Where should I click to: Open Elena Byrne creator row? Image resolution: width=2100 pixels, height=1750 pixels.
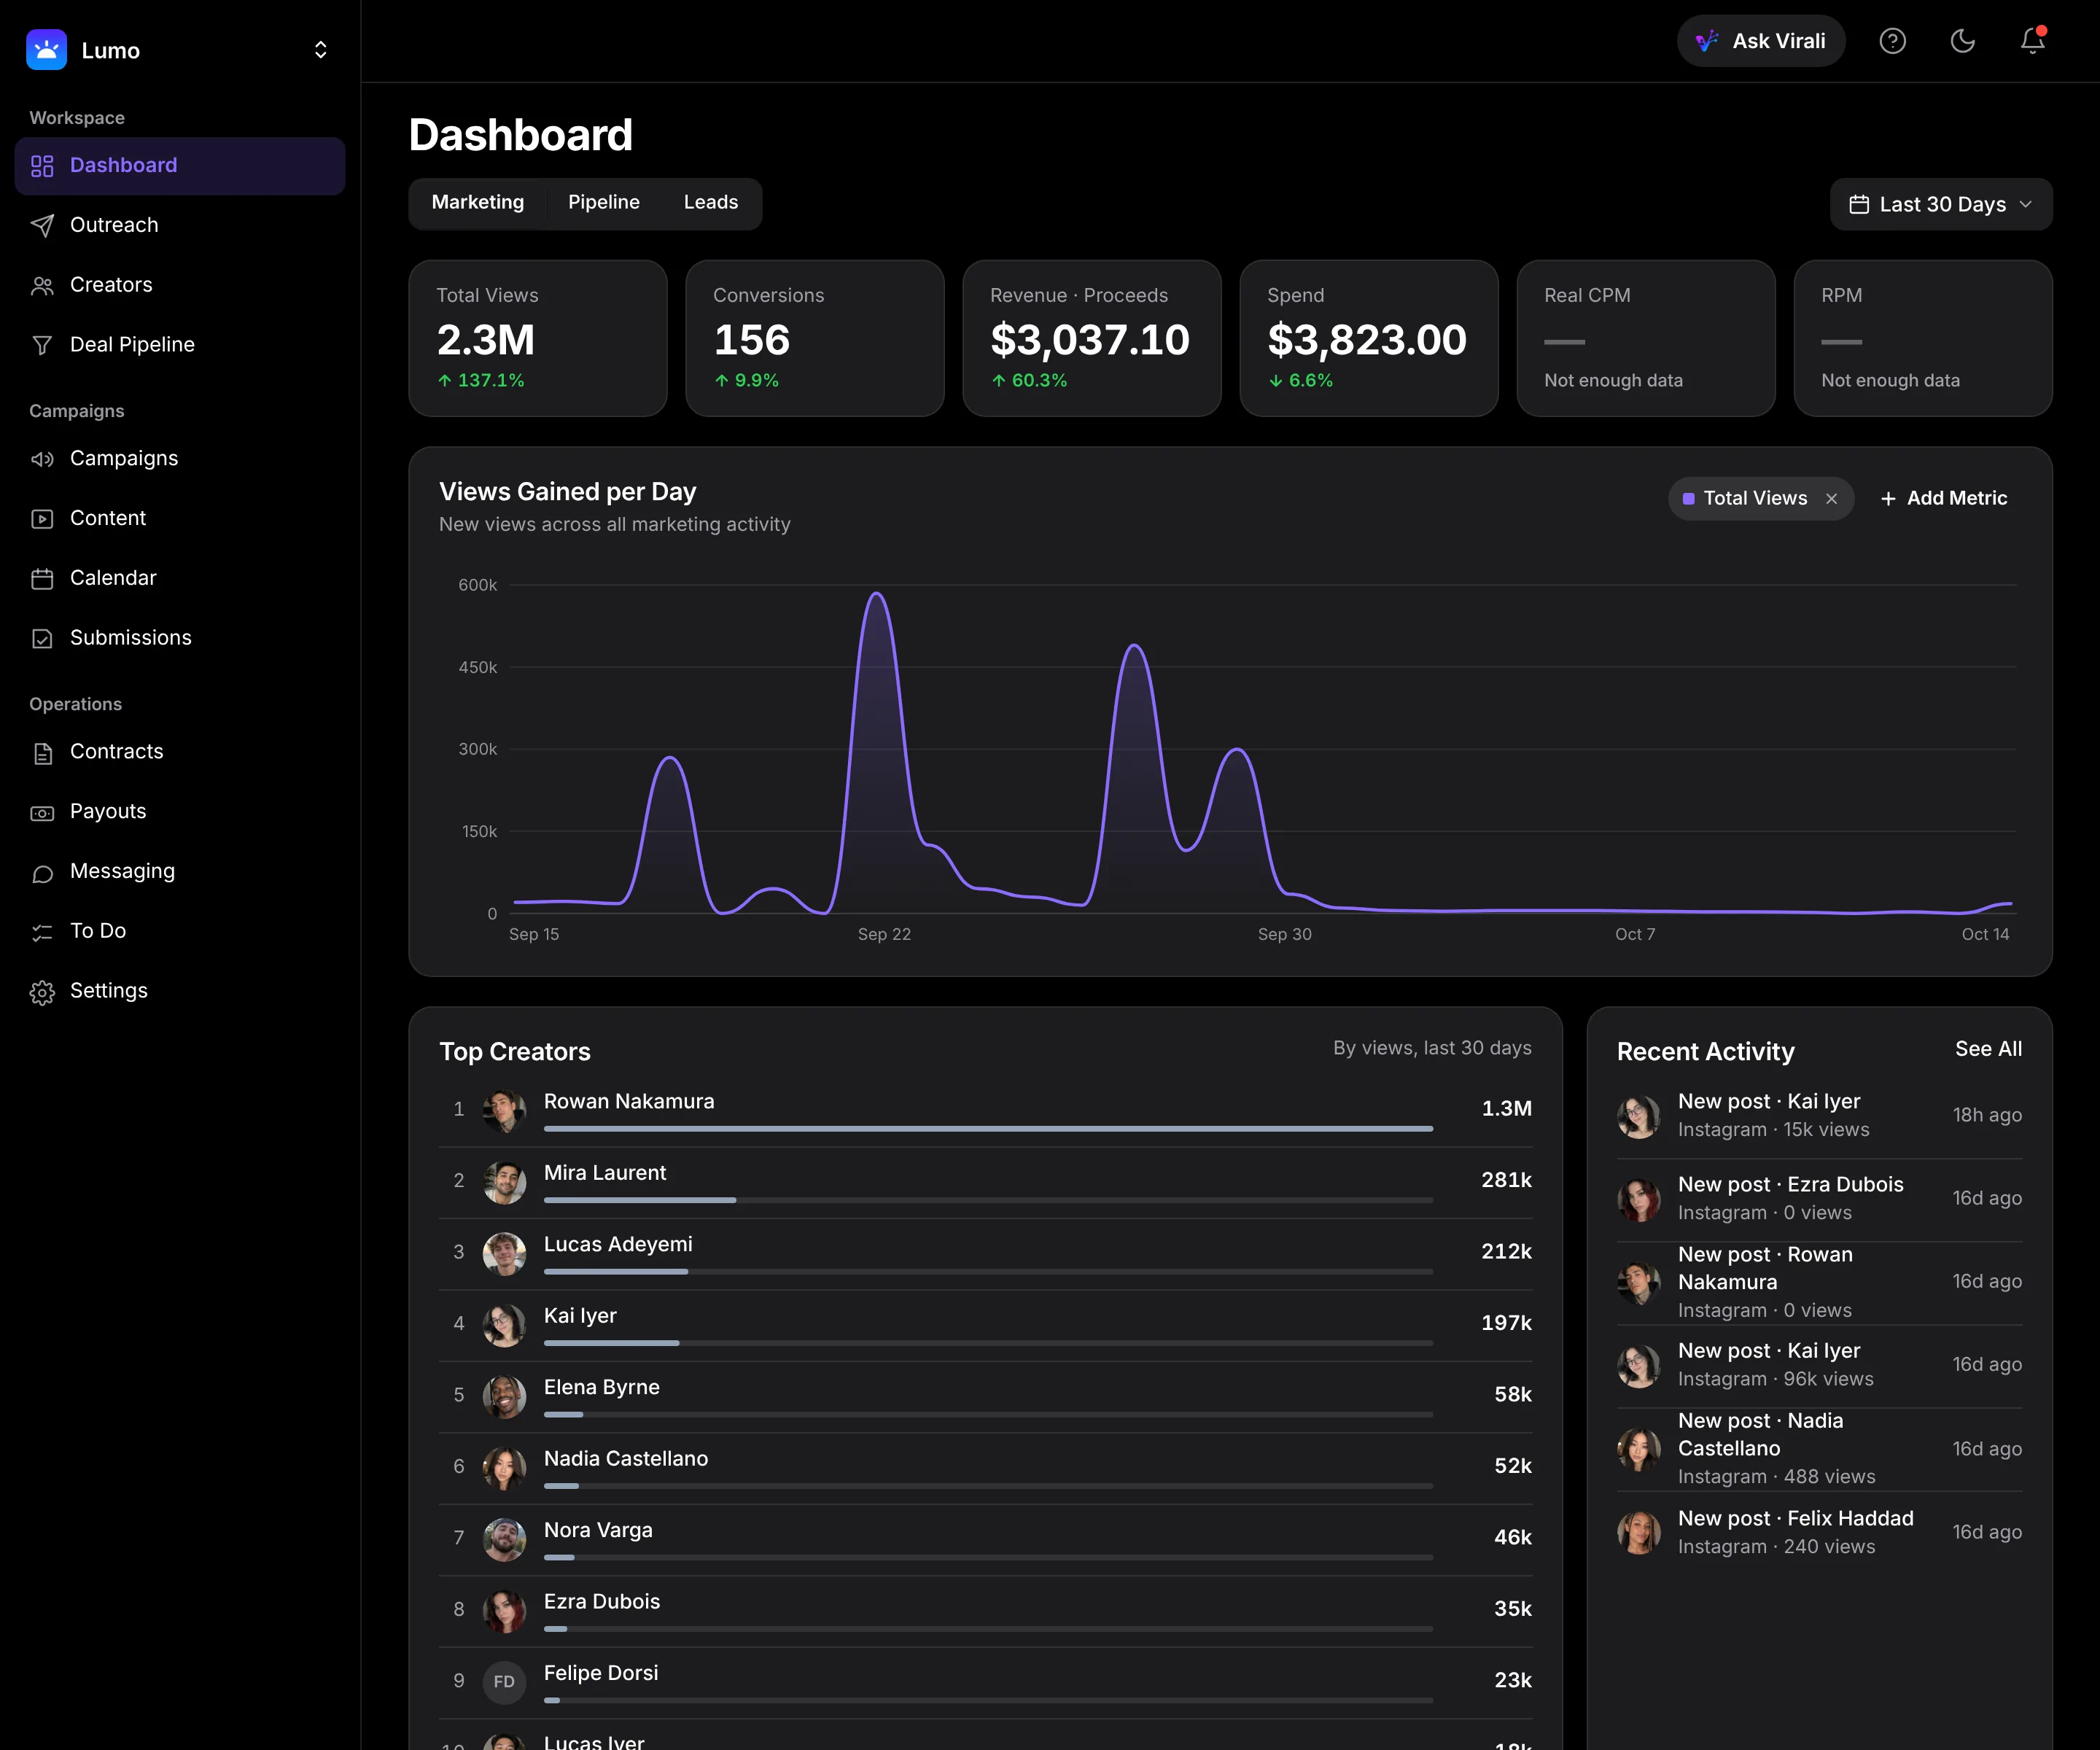(x=985, y=1396)
